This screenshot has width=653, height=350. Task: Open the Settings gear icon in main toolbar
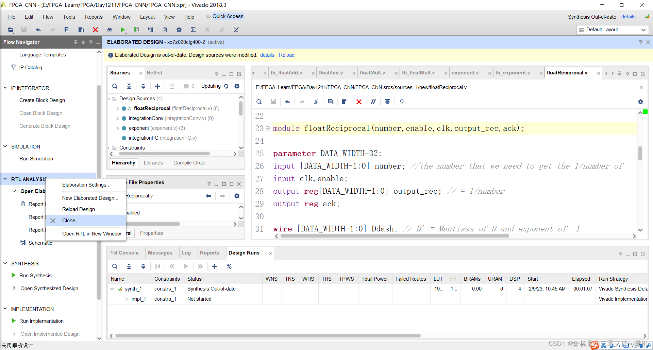(x=179, y=30)
